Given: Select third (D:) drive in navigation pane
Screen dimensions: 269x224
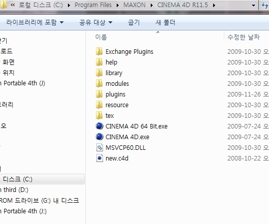Looking at the screenshot, I should click(14, 190).
